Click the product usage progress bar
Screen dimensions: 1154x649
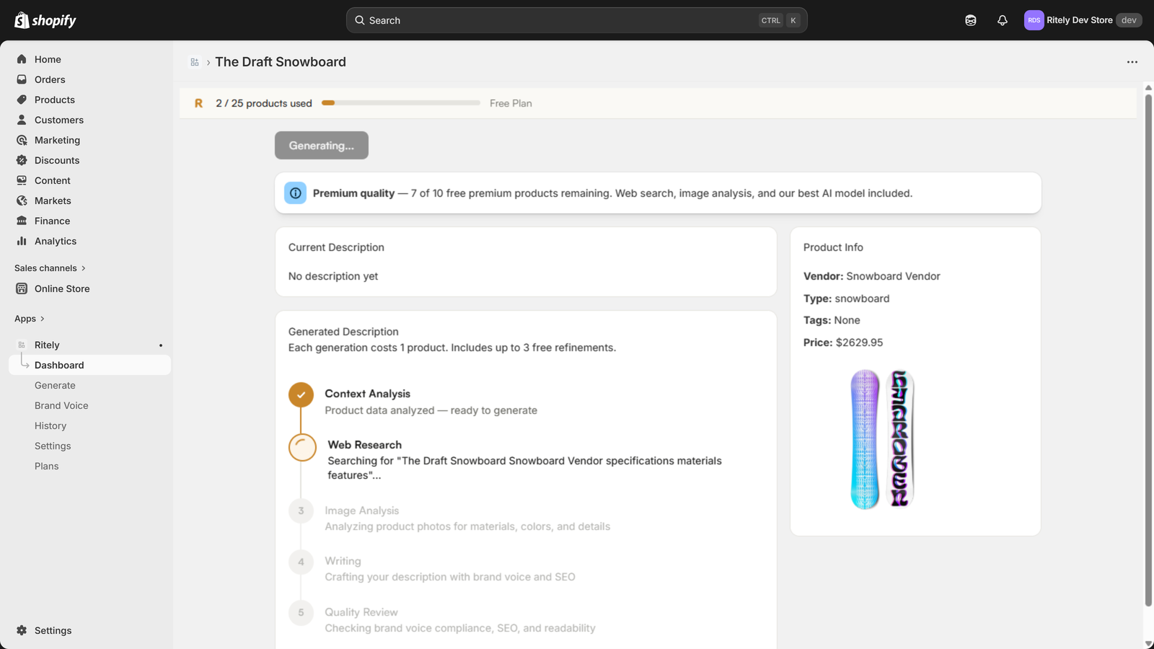pos(400,102)
